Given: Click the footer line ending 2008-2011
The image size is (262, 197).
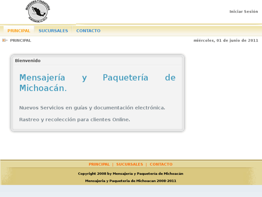Looking at the screenshot, I should [130, 181].
